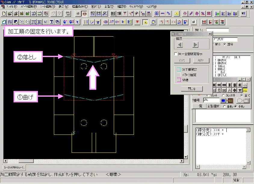
Task: Click the T番号 input field
Action: click(x=212, y=100)
